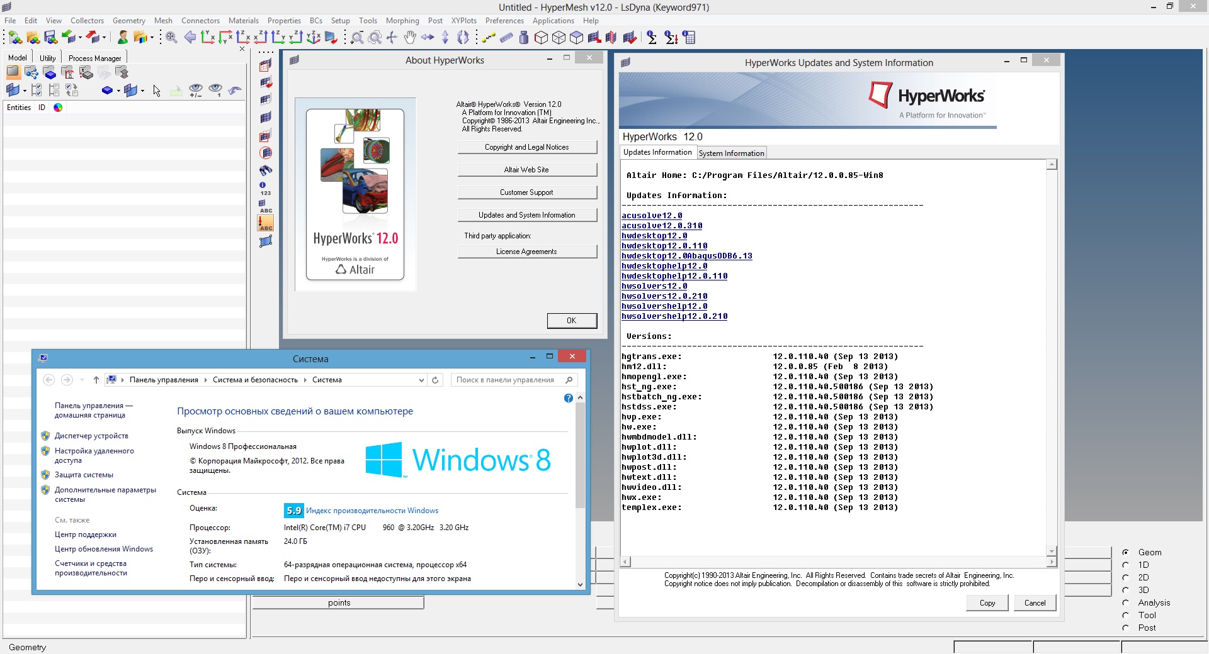The width and height of the screenshot is (1209, 654).
Task: Click the Open Model folder icon
Action: point(33,38)
